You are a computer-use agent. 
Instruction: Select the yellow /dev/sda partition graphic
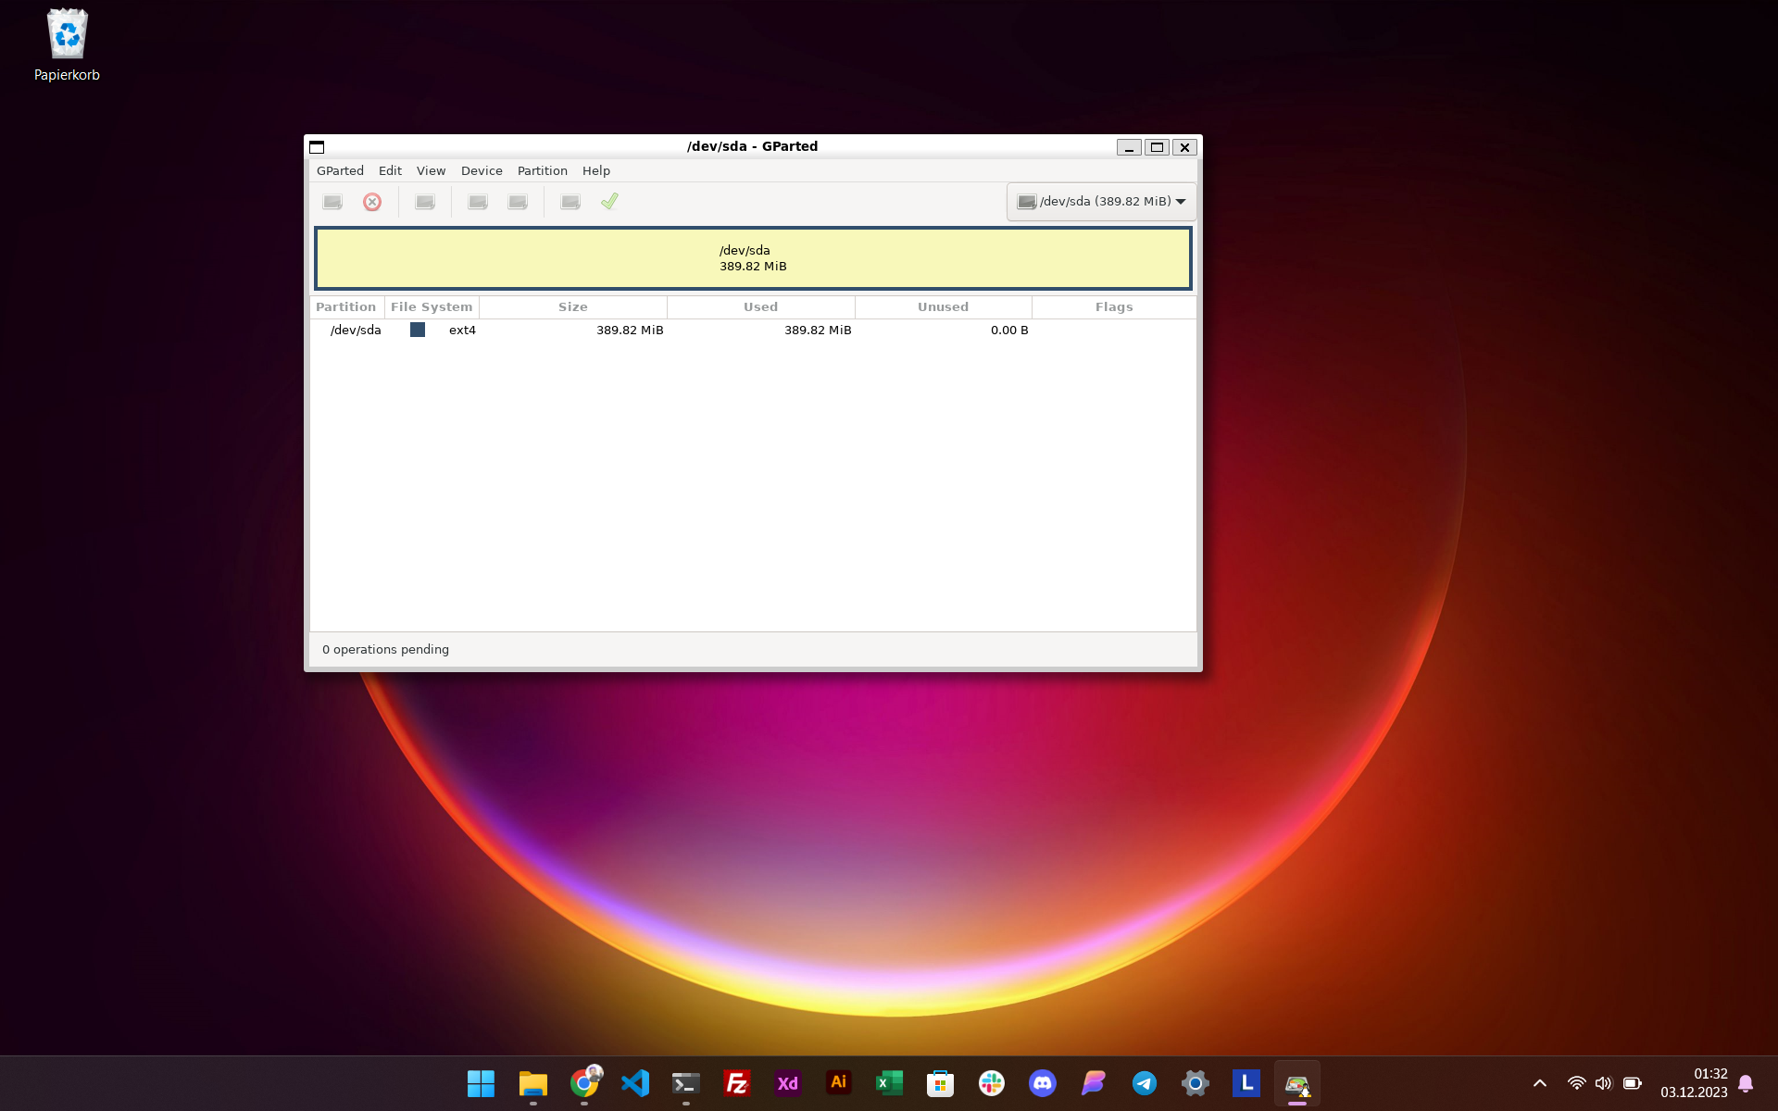(x=752, y=258)
